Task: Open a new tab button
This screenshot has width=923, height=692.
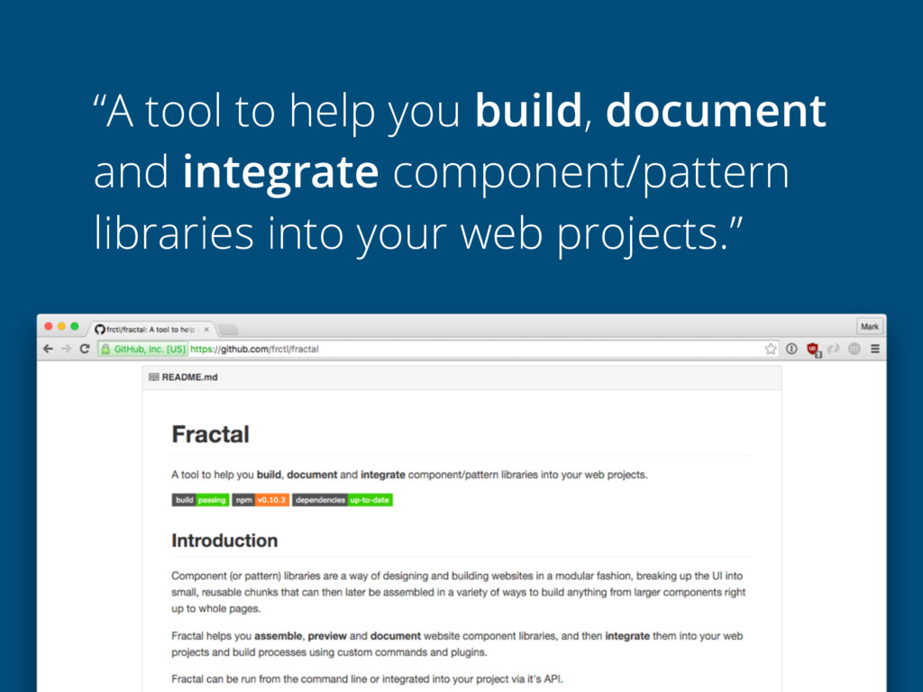Action: [228, 330]
